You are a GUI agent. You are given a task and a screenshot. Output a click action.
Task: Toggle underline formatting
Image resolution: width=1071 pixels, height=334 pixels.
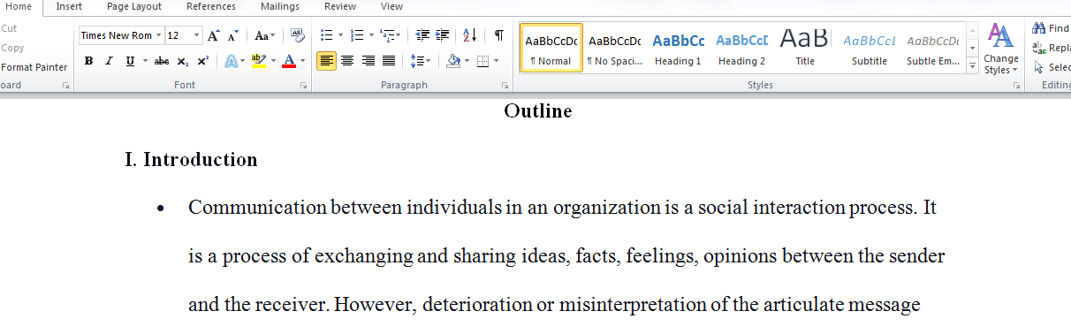pyautogui.click(x=130, y=61)
